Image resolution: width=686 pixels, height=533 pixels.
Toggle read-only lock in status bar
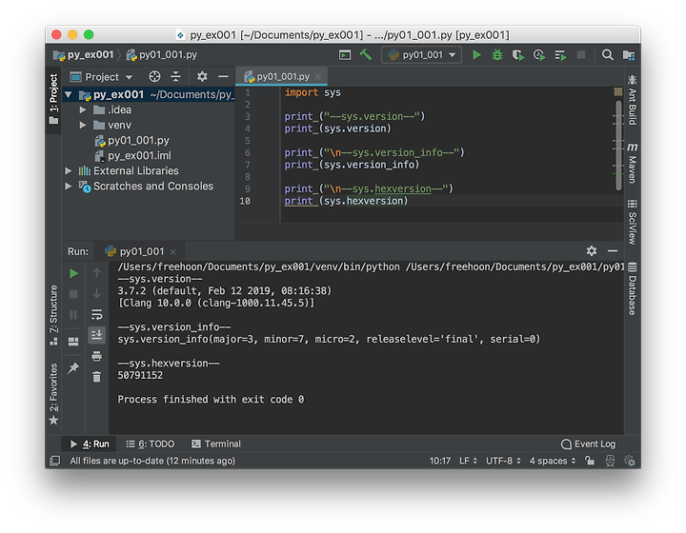(590, 461)
